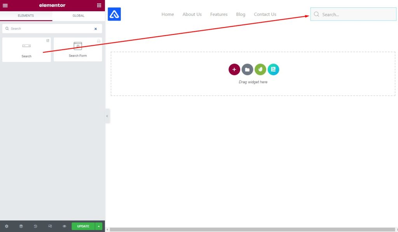This screenshot has height=232, width=398.
Task: Click the header Search input field
Action: click(353, 14)
